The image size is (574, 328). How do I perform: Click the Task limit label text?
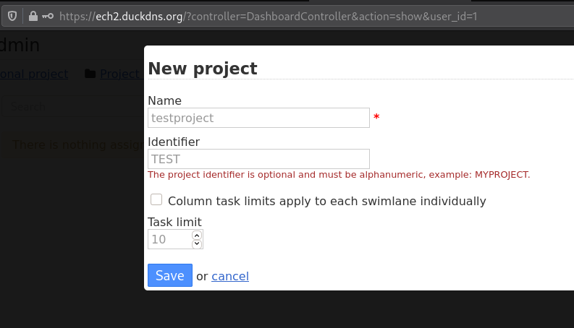coord(174,222)
